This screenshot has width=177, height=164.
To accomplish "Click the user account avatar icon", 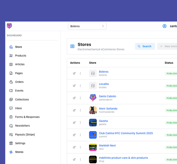I will [165, 26].
